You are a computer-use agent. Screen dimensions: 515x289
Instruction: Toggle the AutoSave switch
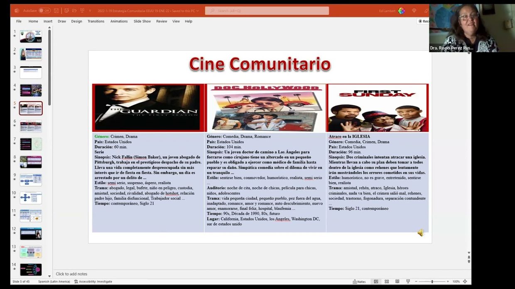pos(44,11)
